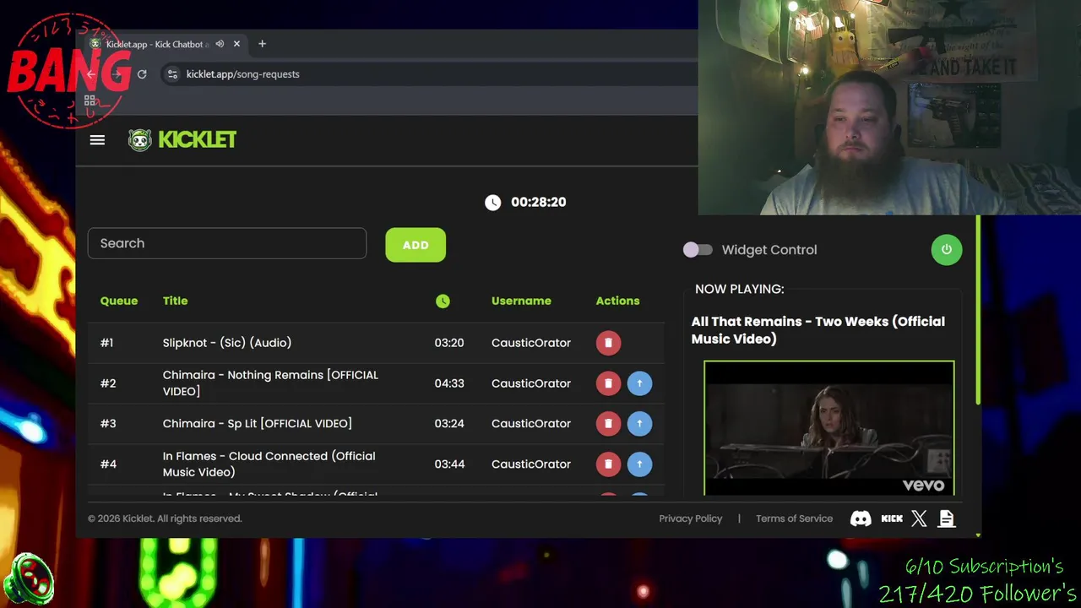Open the Privacy Policy link
Image resolution: width=1081 pixels, height=608 pixels.
tap(691, 518)
